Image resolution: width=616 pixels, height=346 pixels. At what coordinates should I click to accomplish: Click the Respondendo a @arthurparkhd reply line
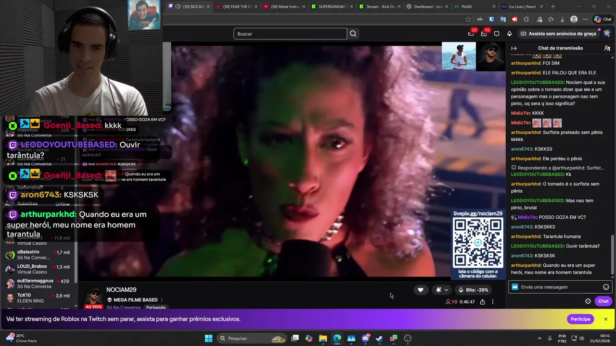558,168
